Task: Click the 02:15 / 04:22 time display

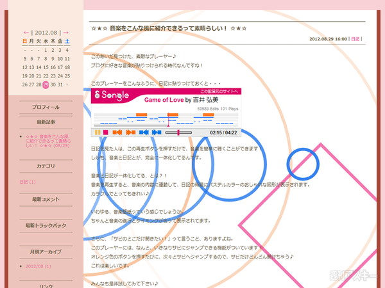Action: [x=223, y=132]
